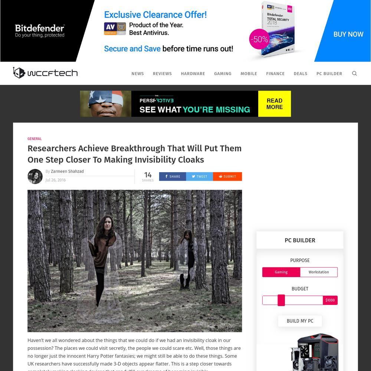
Task: Submit article to Reddit
Action: [227, 177]
